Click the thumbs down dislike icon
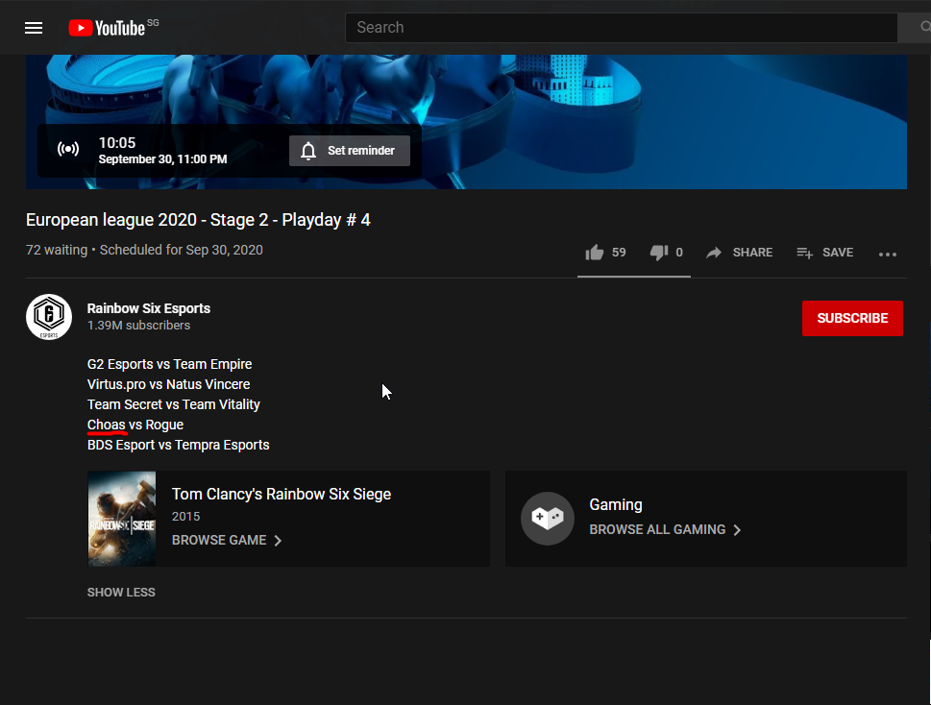Viewport: 931px width, 705px height. click(x=659, y=253)
